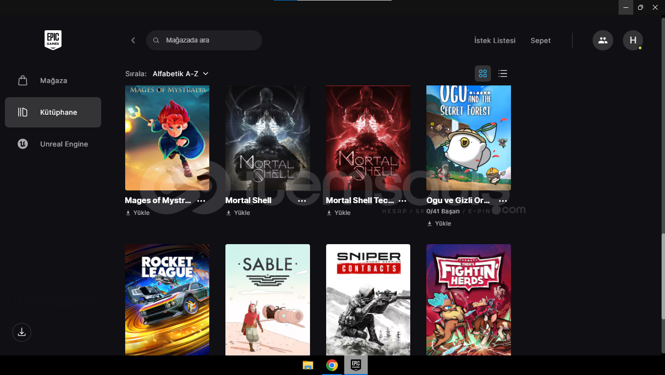Viewport: 665px width, 375px height.
Task: Click the search magnifier icon
Action: tap(156, 41)
